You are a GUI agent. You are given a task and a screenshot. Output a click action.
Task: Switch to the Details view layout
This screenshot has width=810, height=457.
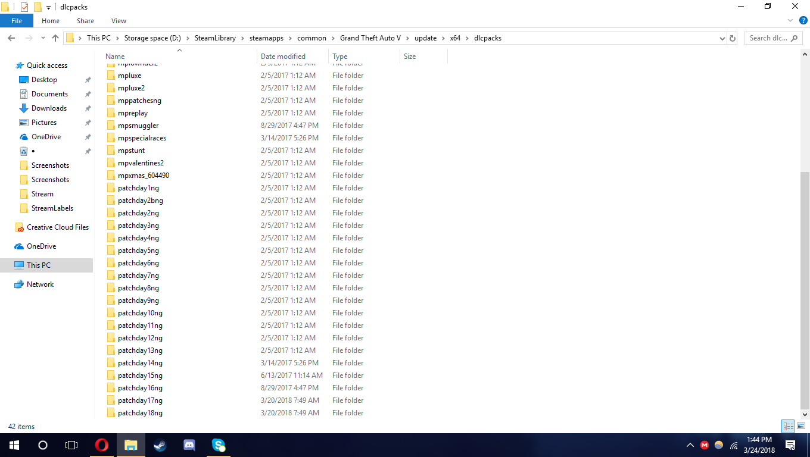[x=789, y=426]
